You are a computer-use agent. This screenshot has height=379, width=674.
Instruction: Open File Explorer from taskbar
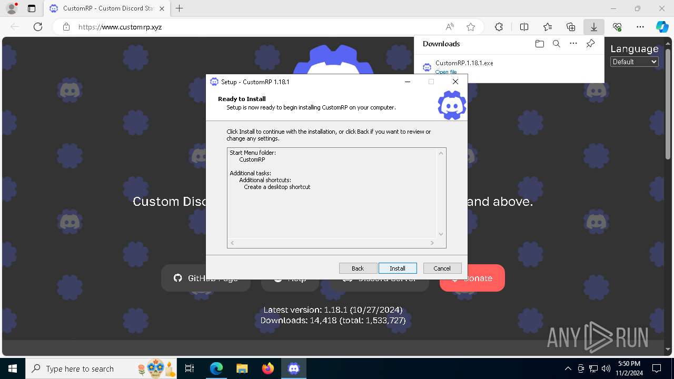242,368
